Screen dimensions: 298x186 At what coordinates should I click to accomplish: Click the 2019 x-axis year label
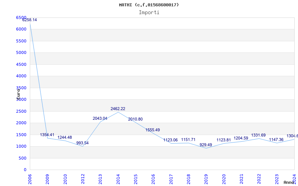[206, 179]
